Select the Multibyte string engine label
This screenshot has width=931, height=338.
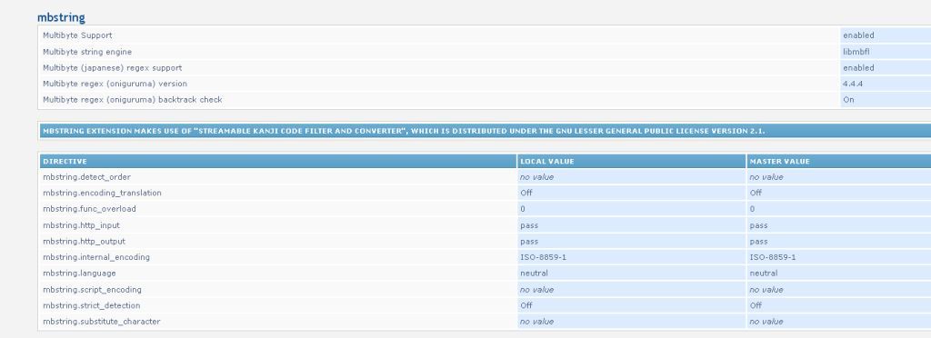(x=87, y=52)
